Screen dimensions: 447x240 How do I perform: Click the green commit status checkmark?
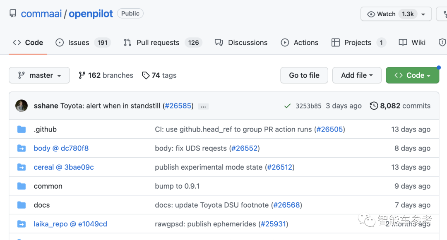point(287,106)
